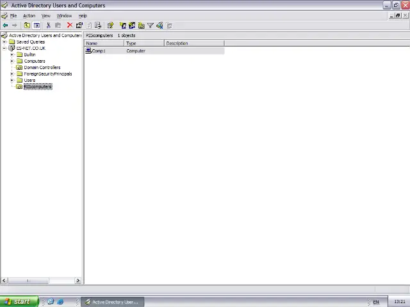Open the Action menu

tap(29, 15)
